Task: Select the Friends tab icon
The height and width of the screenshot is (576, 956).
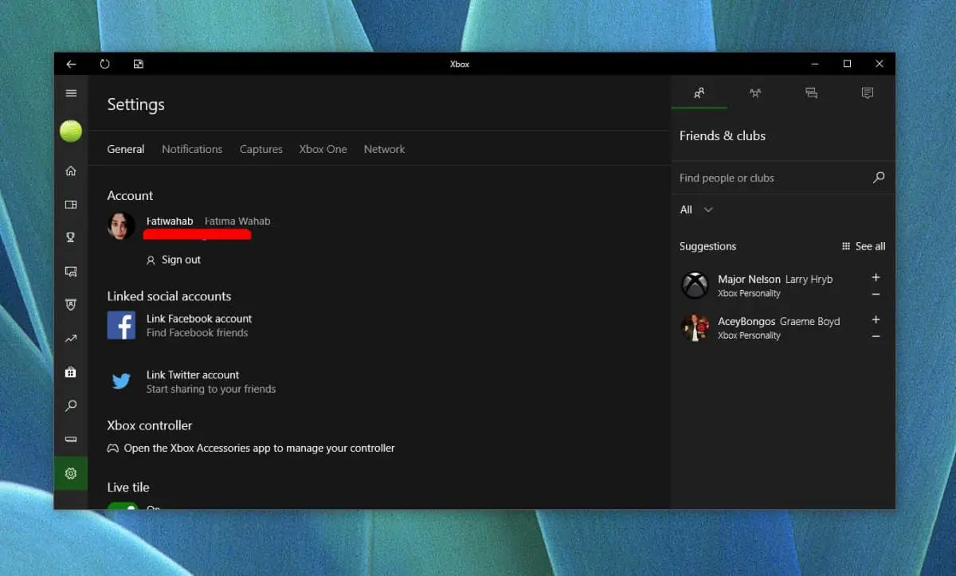Action: [699, 93]
